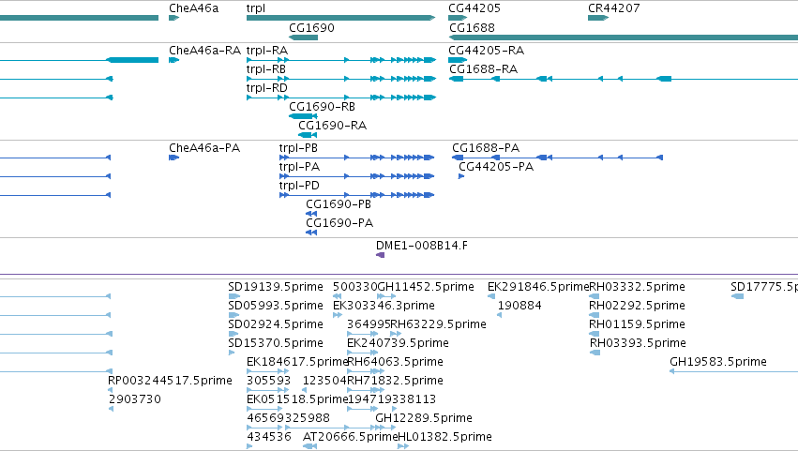Select the CG1690-RB transcript label
Screen dimensions: 798x451
(322, 107)
